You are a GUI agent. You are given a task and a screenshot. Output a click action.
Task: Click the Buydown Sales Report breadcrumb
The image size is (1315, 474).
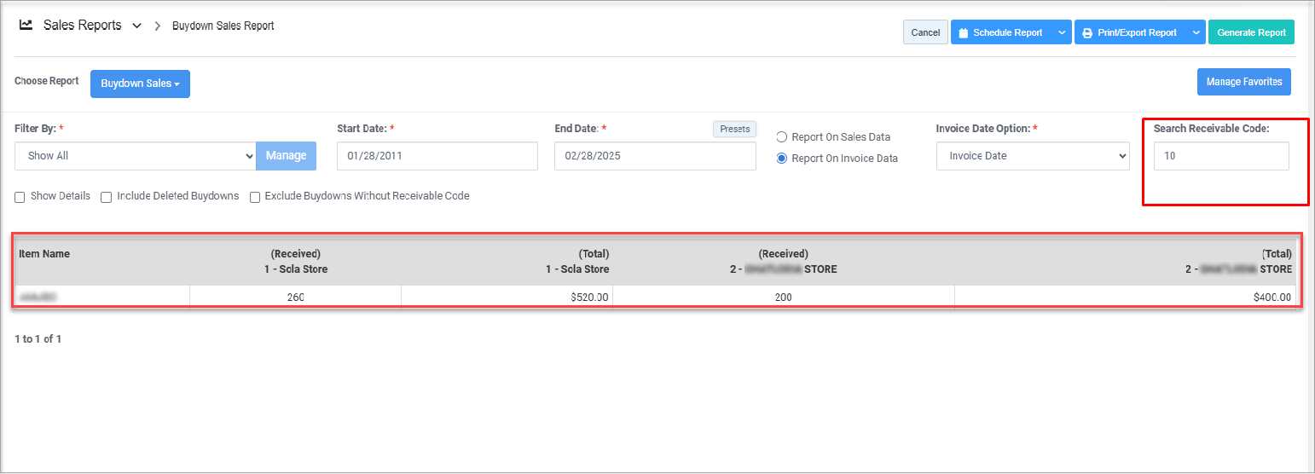pos(223,26)
